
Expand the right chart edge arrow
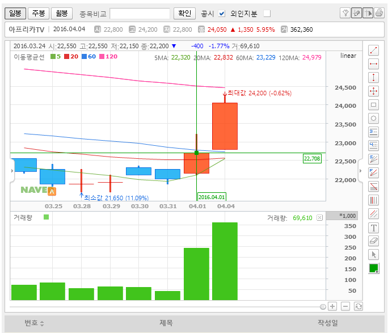pos(360,171)
